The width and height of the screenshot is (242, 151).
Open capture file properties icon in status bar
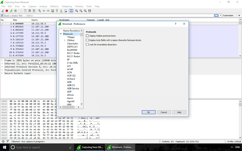tap(7, 141)
